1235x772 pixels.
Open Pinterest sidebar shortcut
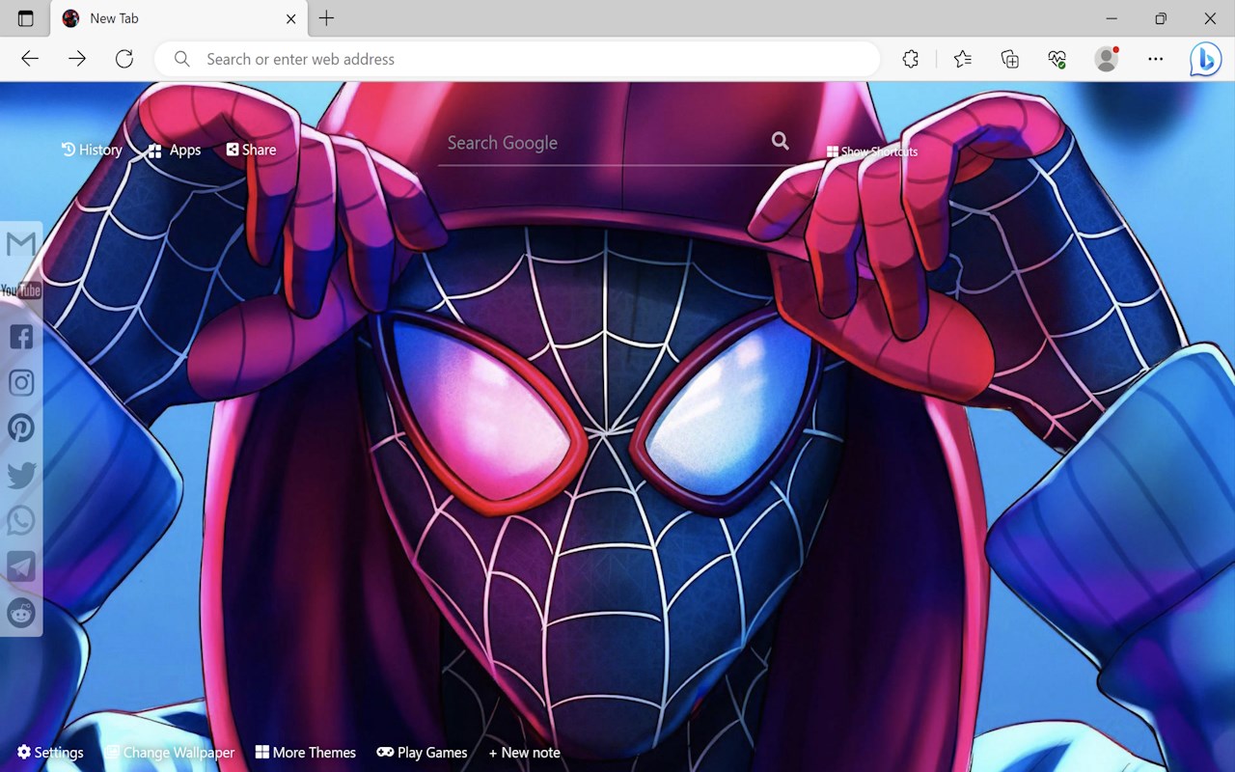[x=21, y=428]
